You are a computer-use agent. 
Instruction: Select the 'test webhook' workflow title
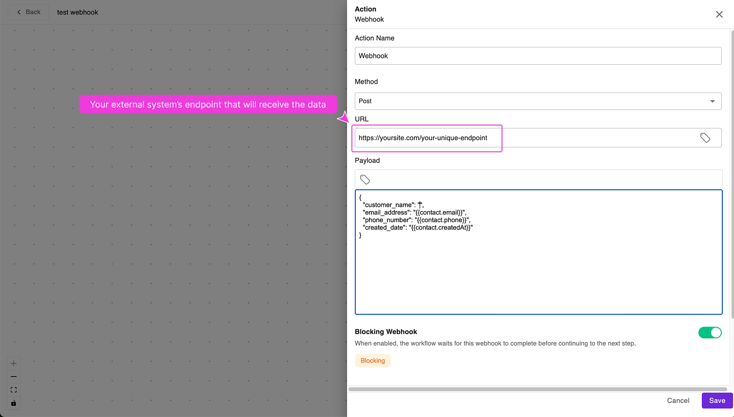(77, 12)
